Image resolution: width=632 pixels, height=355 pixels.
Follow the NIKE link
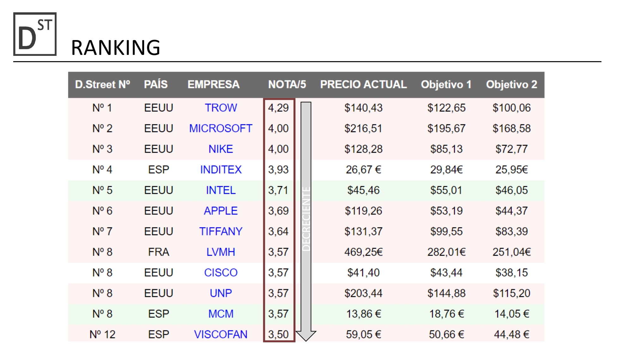pyautogui.click(x=221, y=149)
